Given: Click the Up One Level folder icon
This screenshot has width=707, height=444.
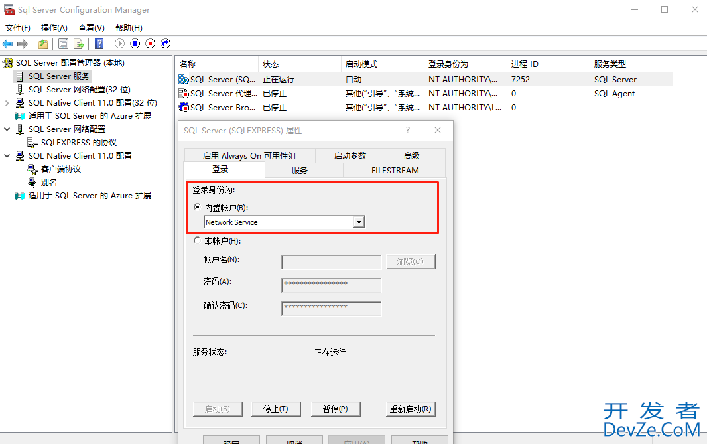Looking at the screenshot, I should click(x=42, y=44).
